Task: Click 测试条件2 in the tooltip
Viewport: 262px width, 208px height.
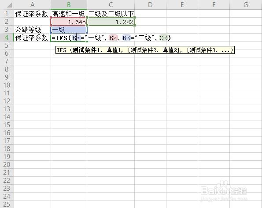Action: pos(143,50)
